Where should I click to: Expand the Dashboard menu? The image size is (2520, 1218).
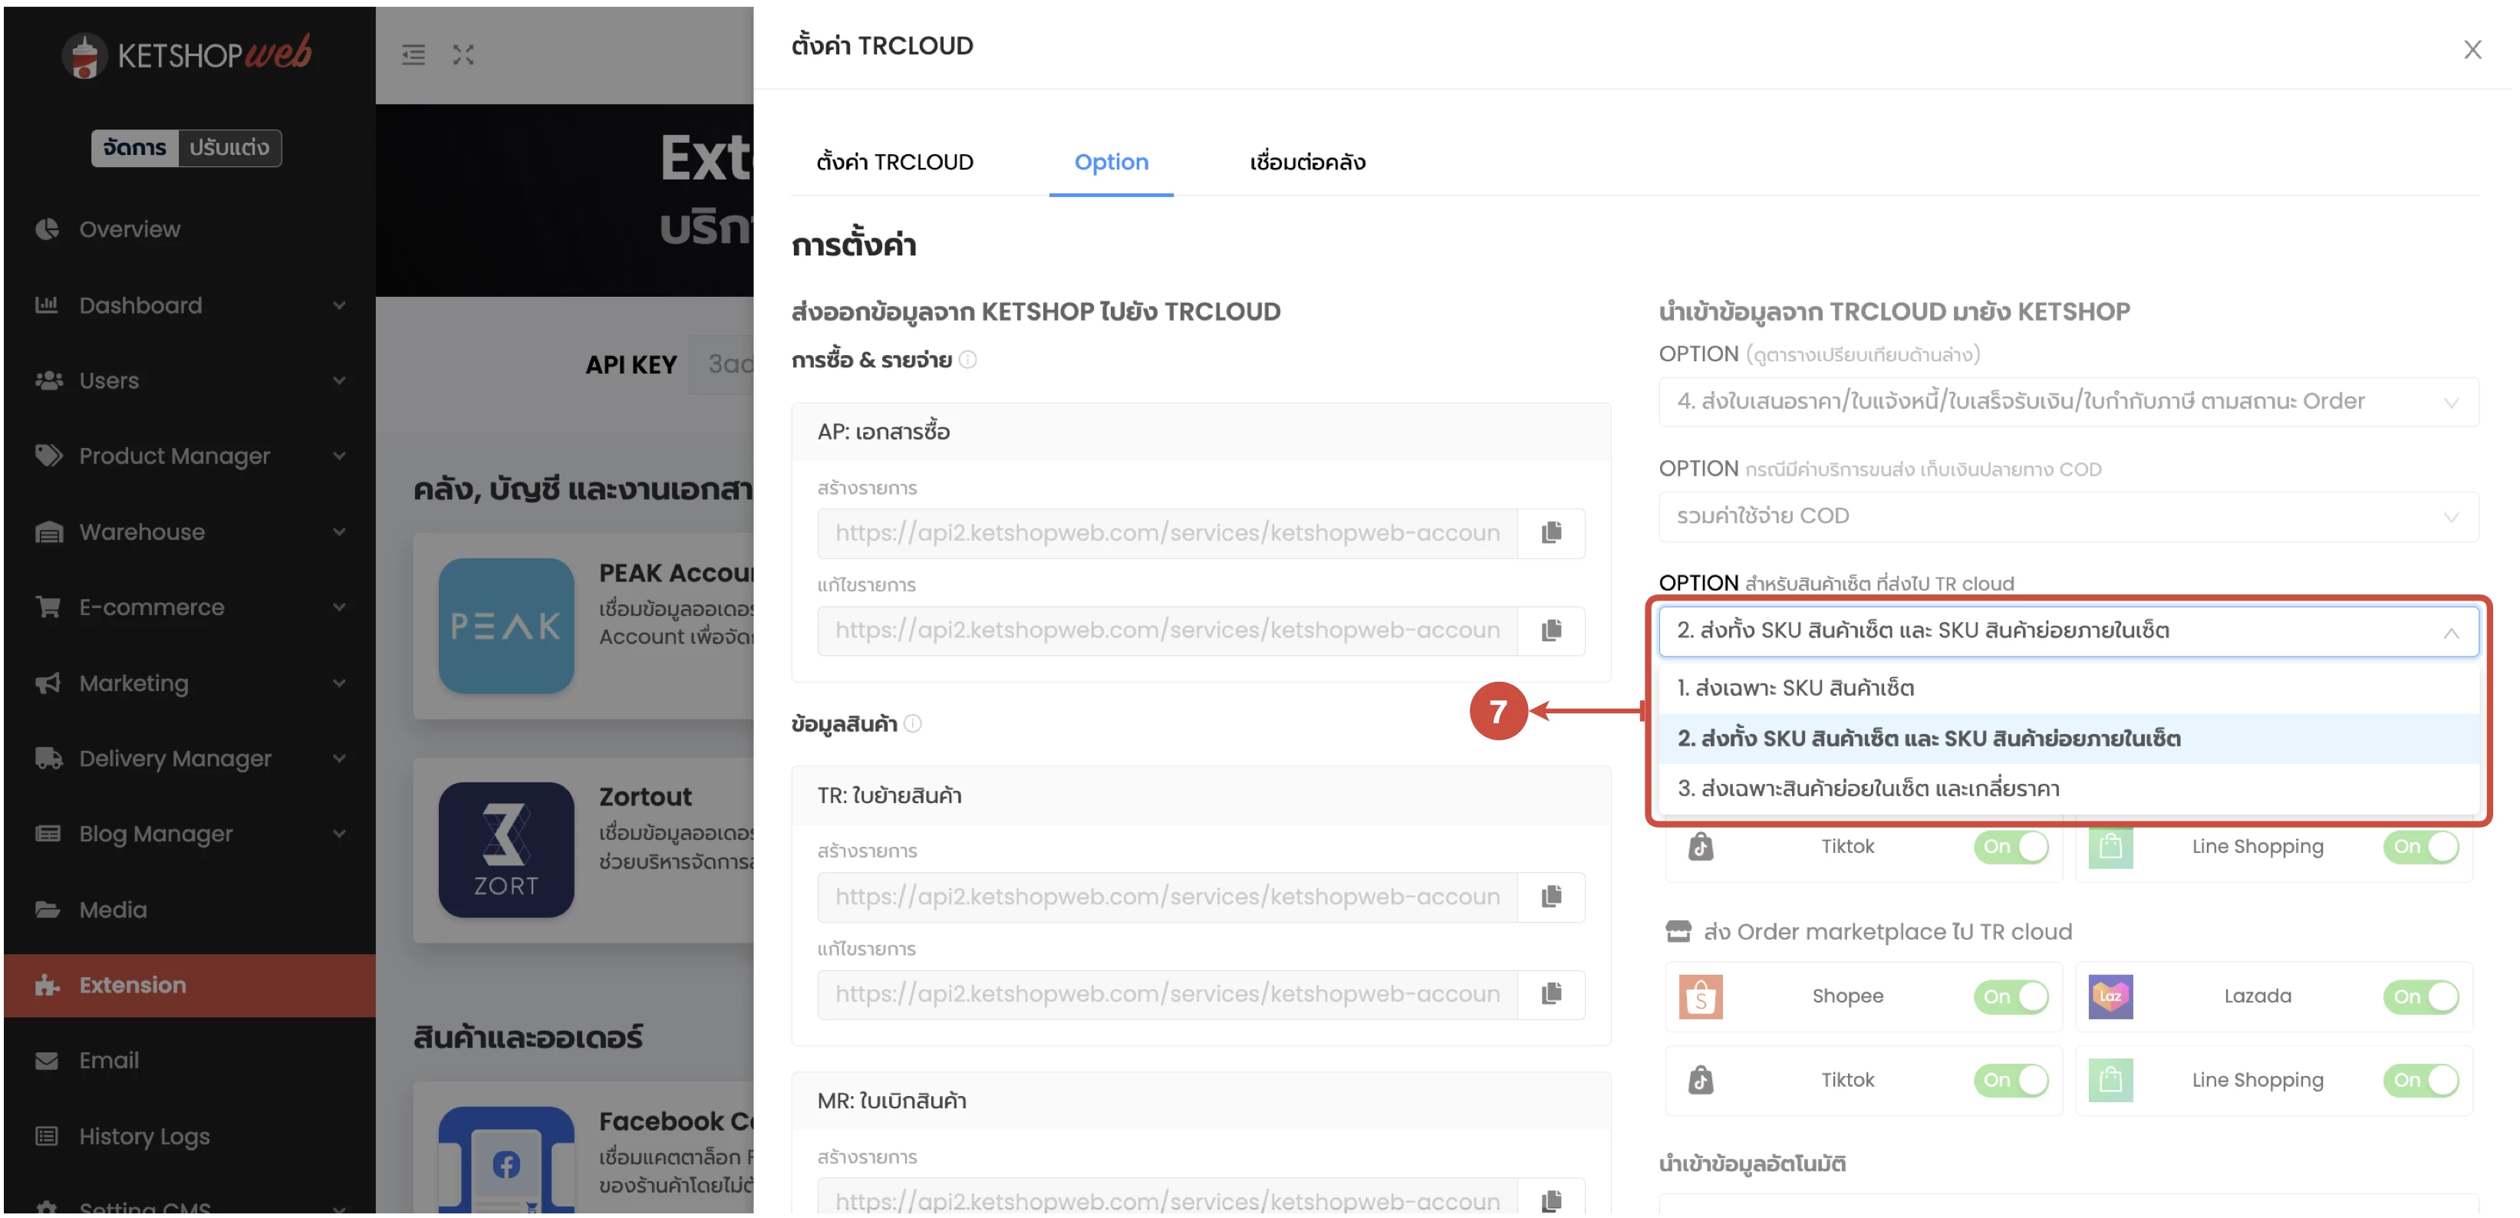point(188,305)
